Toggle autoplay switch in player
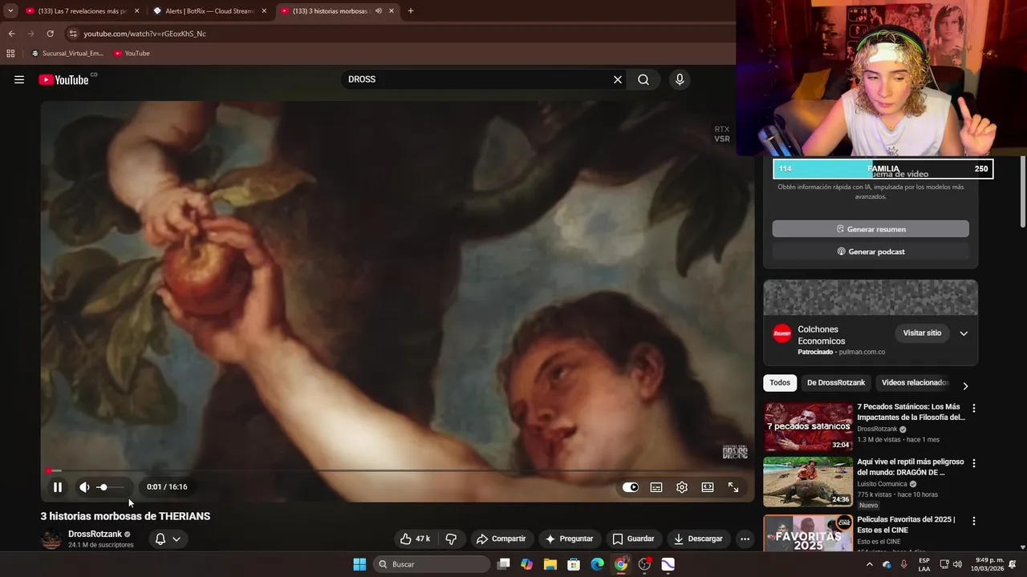This screenshot has width=1027, height=577. click(x=631, y=487)
